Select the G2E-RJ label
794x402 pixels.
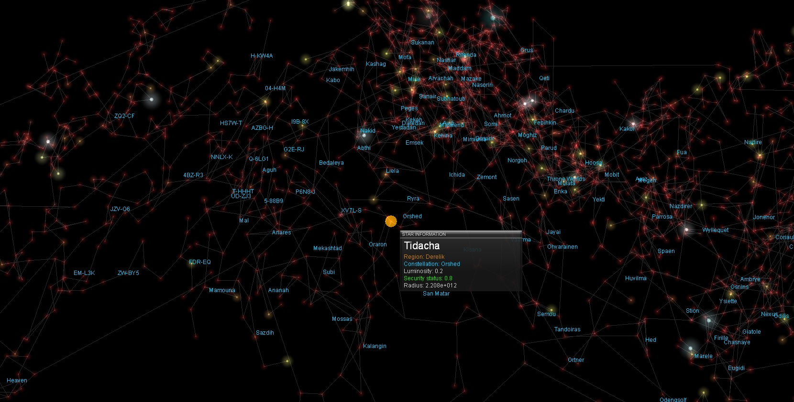294,149
